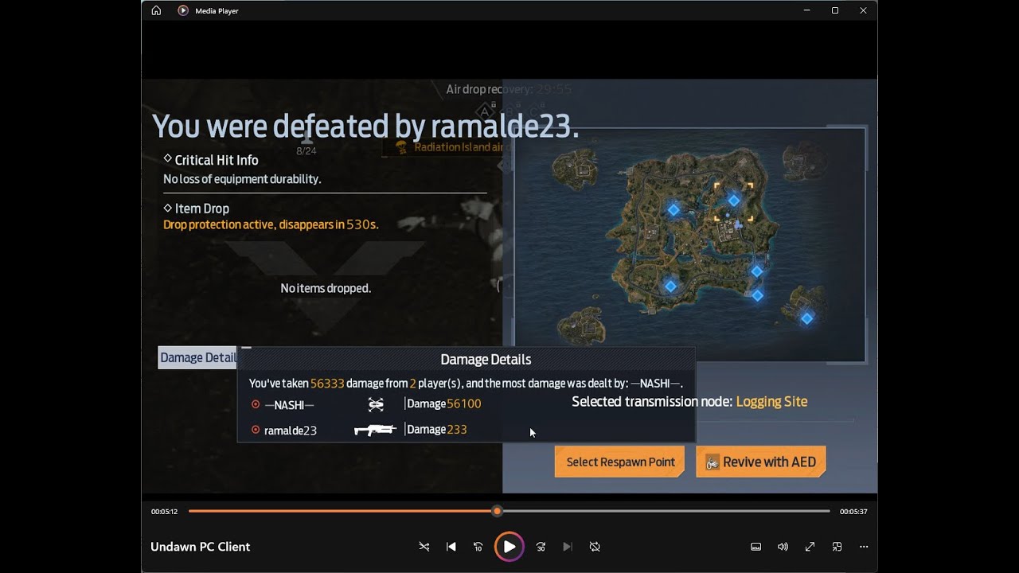This screenshot has height=573, width=1019.
Task: Click the Damage Details tab label
Action: point(197,357)
